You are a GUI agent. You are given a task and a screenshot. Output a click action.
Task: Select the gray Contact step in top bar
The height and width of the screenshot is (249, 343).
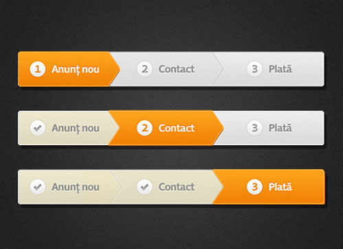pyautogui.click(x=166, y=69)
